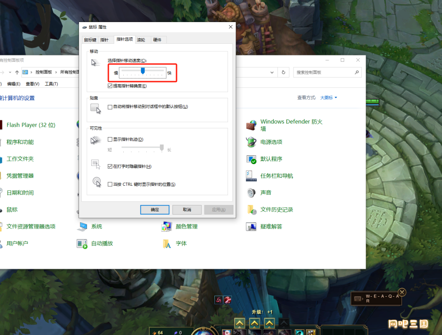The image size is (442, 335).
Task: Refresh the Control Panel address bar
Action: tap(284, 72)
